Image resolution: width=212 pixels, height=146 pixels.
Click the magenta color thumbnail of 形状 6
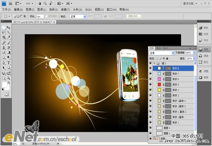click(159, 79)
